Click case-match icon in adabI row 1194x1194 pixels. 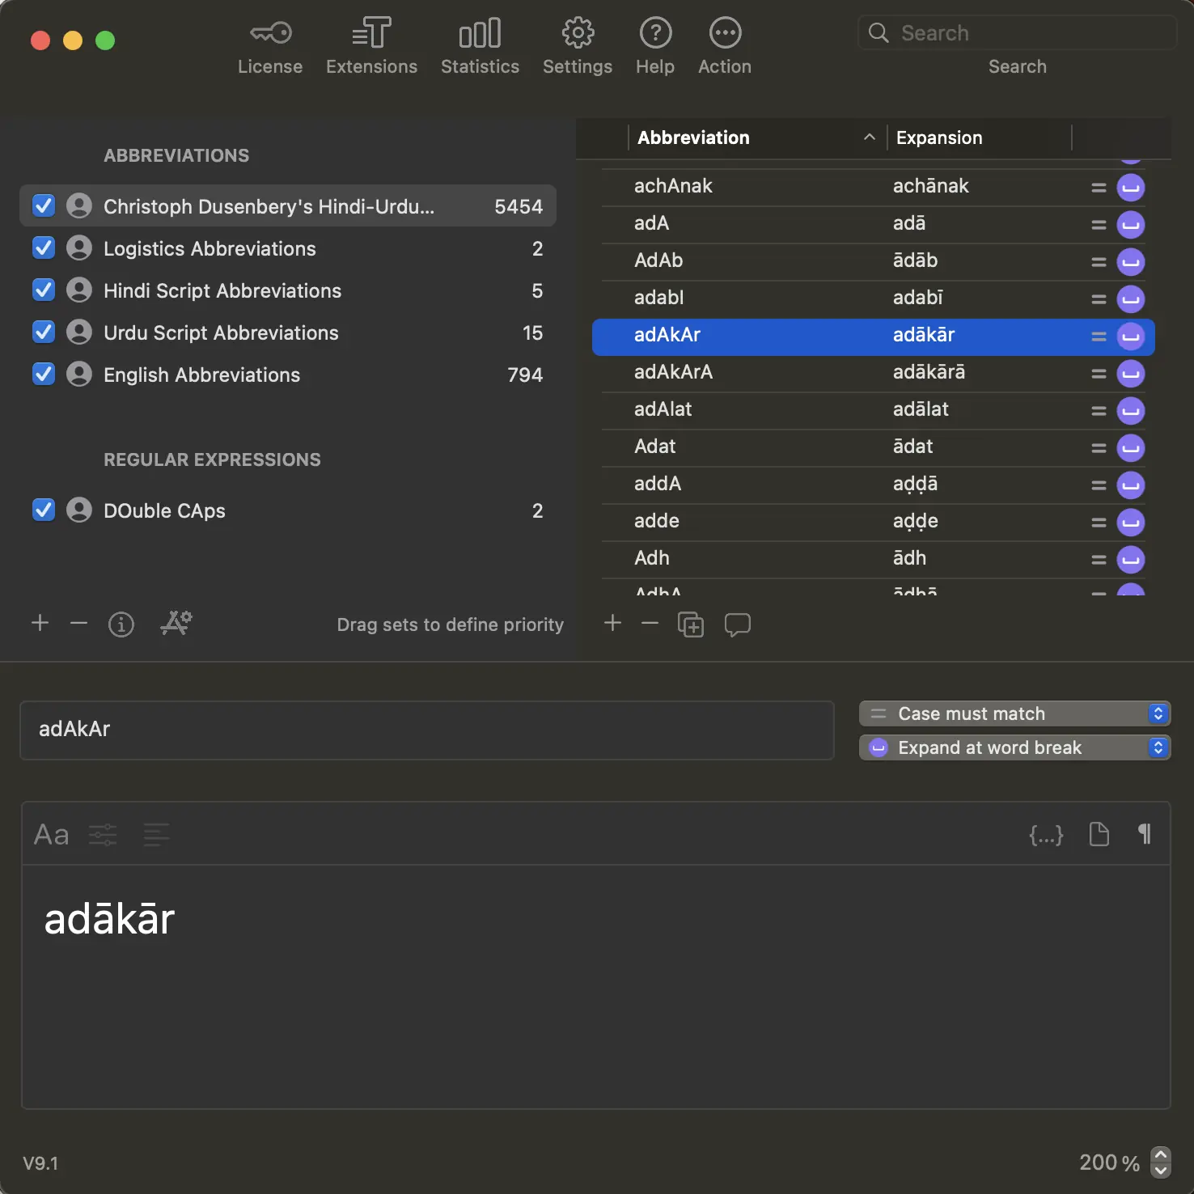click(x=1099, y=299)
